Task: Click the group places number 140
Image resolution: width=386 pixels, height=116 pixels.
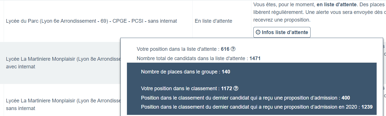Action: [x=226, y=72]
